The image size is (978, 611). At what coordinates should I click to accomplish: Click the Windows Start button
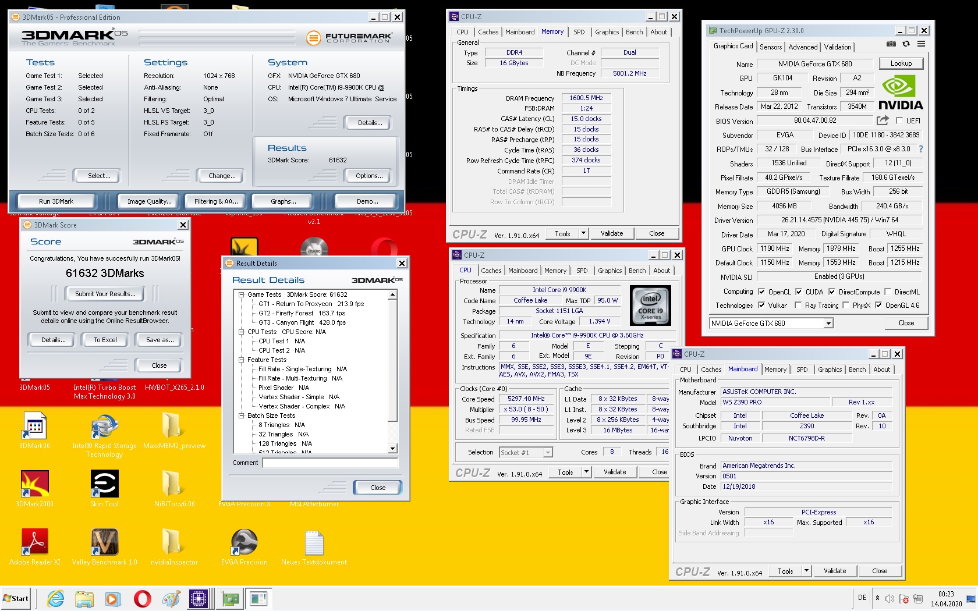click(x=16, y=598)
